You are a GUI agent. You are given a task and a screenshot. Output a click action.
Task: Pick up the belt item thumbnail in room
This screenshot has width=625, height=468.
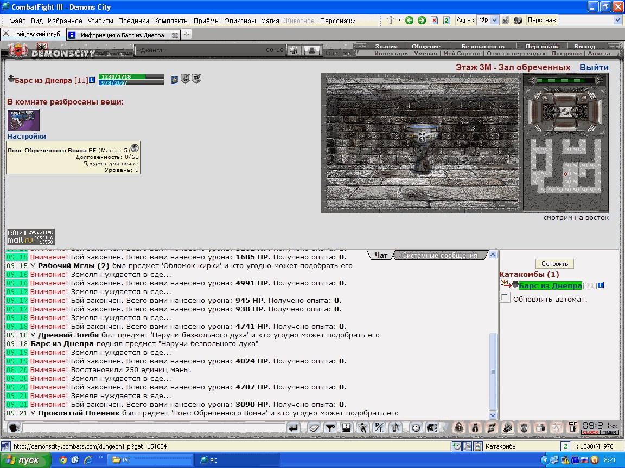point(23,120)
